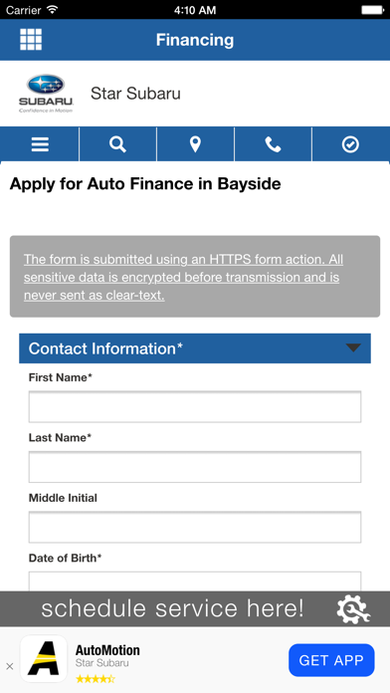Tap the map pin location icon

coord(195,144)
